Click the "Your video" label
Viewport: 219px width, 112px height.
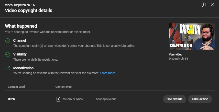176,54
